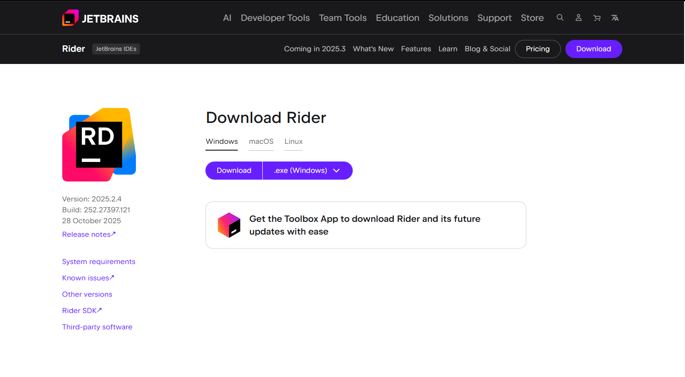Switch to the macOS tab
The width and height of the screenshot is (685, 377).
pyautogui.click(x=261, y=142)
